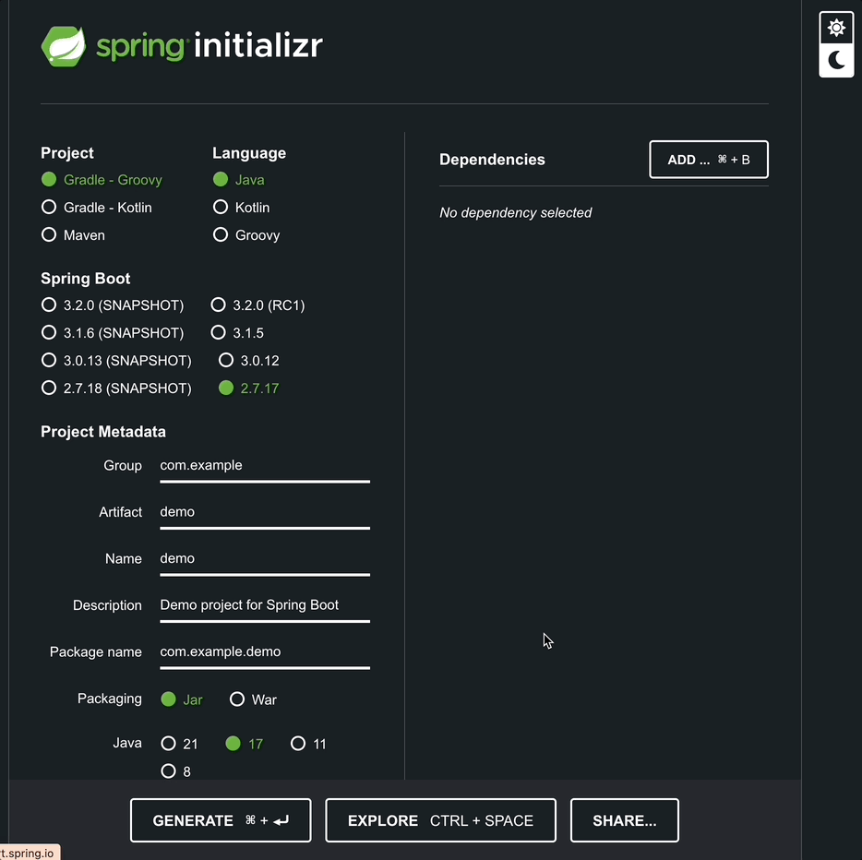Click the SHARE... button

[624, 820]
